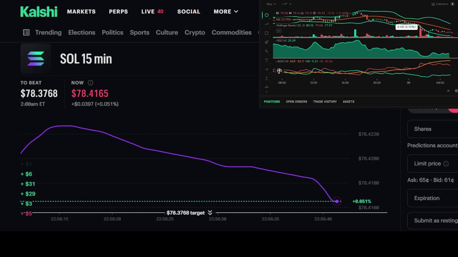Open the Expiration option
This screenshot has height=257, width=458.
coord(433,198)
